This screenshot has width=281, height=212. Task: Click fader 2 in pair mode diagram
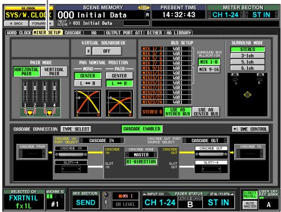(x=35, y=92)
